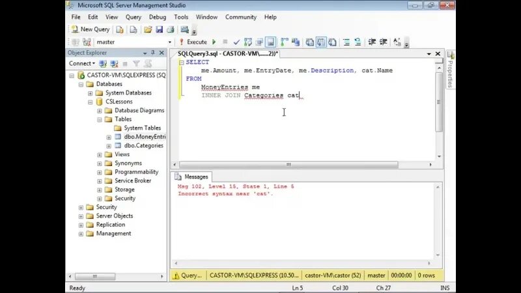Expand the System Databases folder
The height and width of the screenshot is (293, 521).
coord(91,93)
